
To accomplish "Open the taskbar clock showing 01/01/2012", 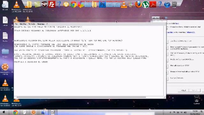I will [x=195, y=112].
